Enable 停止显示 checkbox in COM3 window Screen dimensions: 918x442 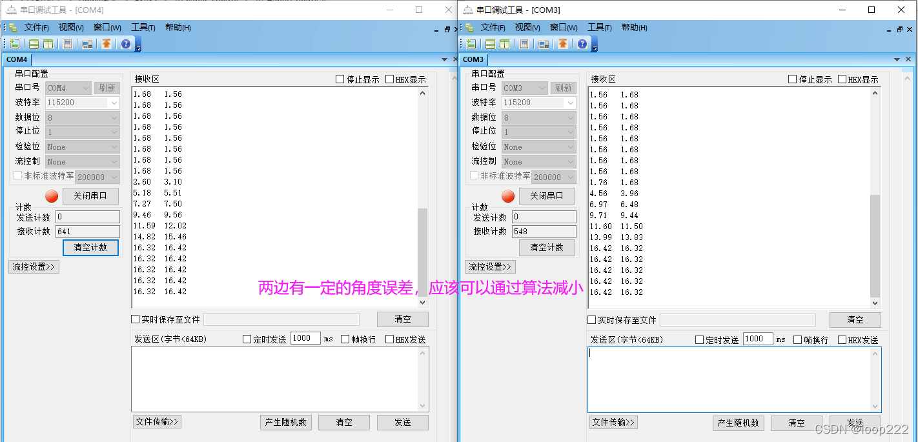coord(793,79)
